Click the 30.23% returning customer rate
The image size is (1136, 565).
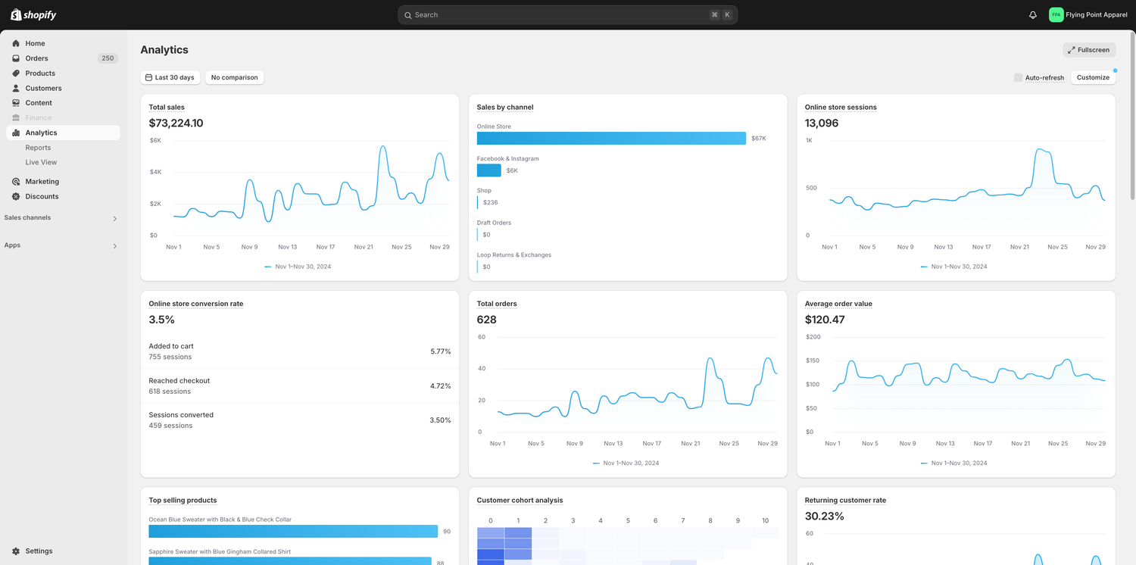[824, 517]
